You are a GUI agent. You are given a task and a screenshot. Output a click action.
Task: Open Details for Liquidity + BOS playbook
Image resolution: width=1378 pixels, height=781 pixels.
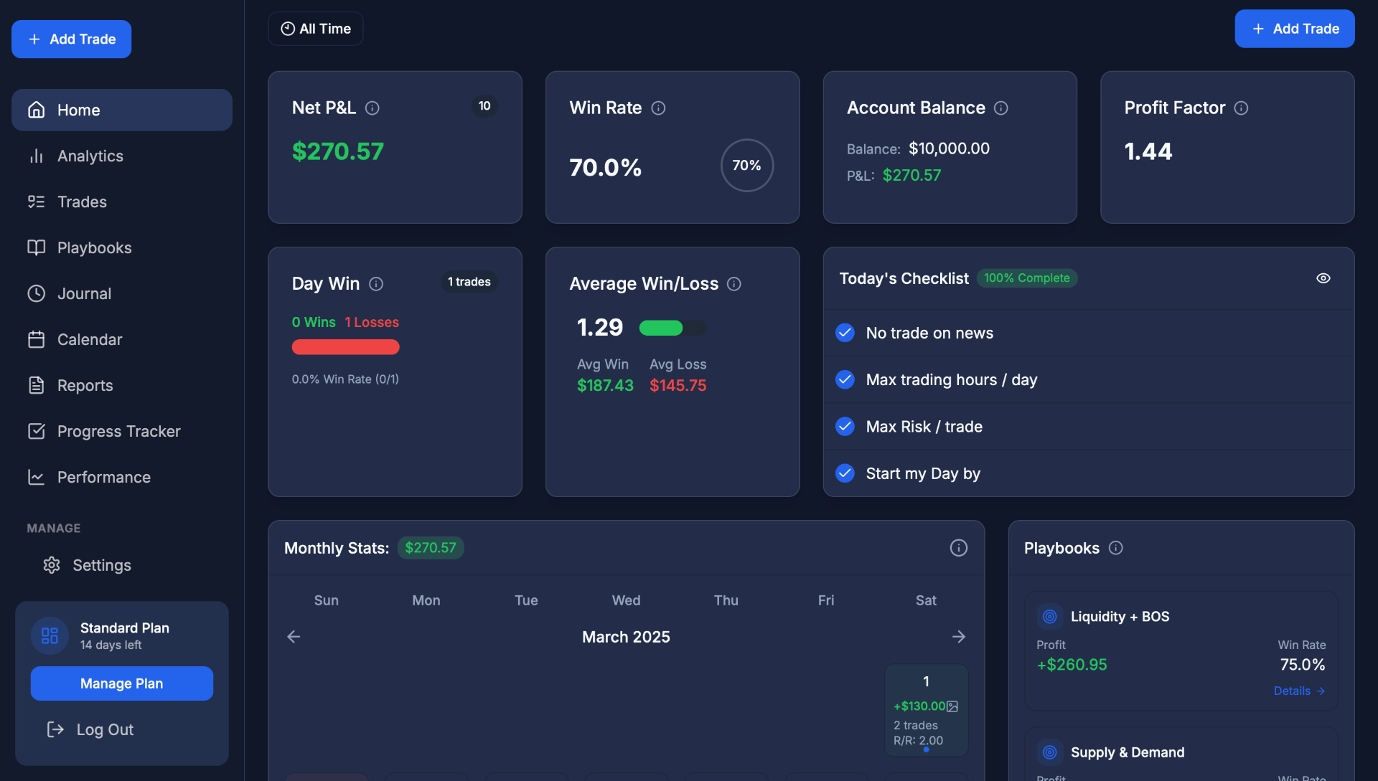point(1298,691)
